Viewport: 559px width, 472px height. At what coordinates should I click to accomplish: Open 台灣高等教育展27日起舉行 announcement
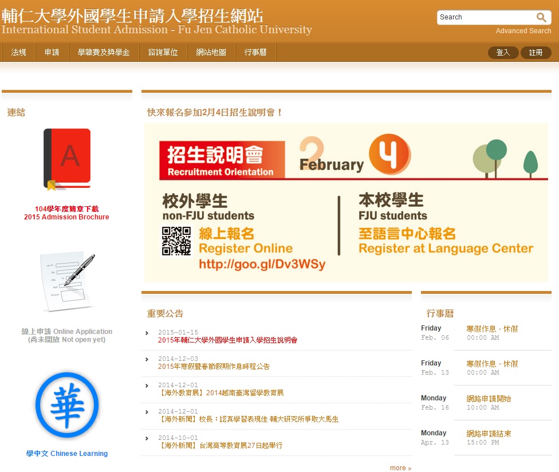click(x=221, y=446)
